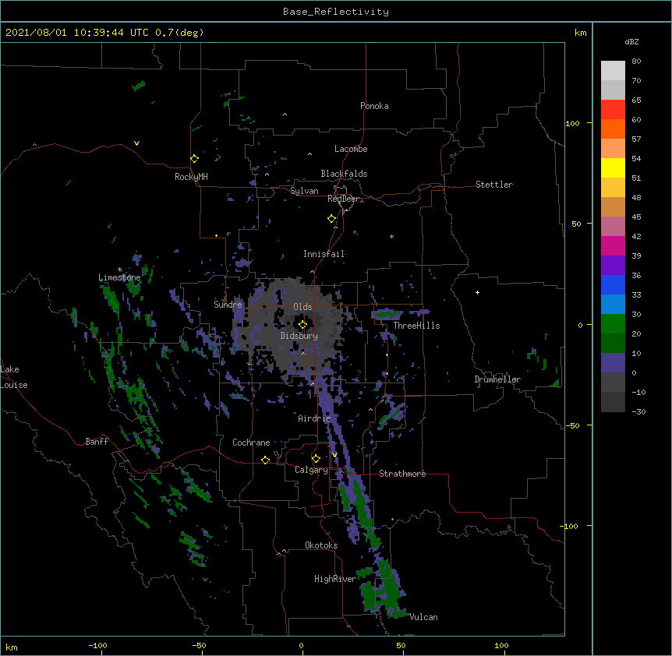Select the Olds label
The height and width of the screenshot is (656, 672).
pyautogui.click(x=302, y=307)
